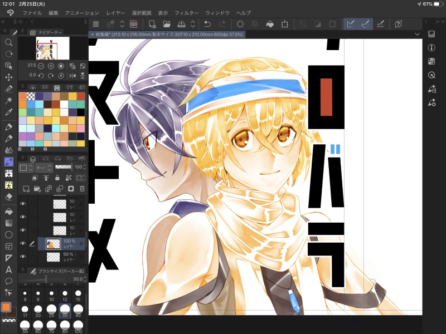446x334 pixels.
Task: Select the Frame border tool
Action: tap(8, 246)
